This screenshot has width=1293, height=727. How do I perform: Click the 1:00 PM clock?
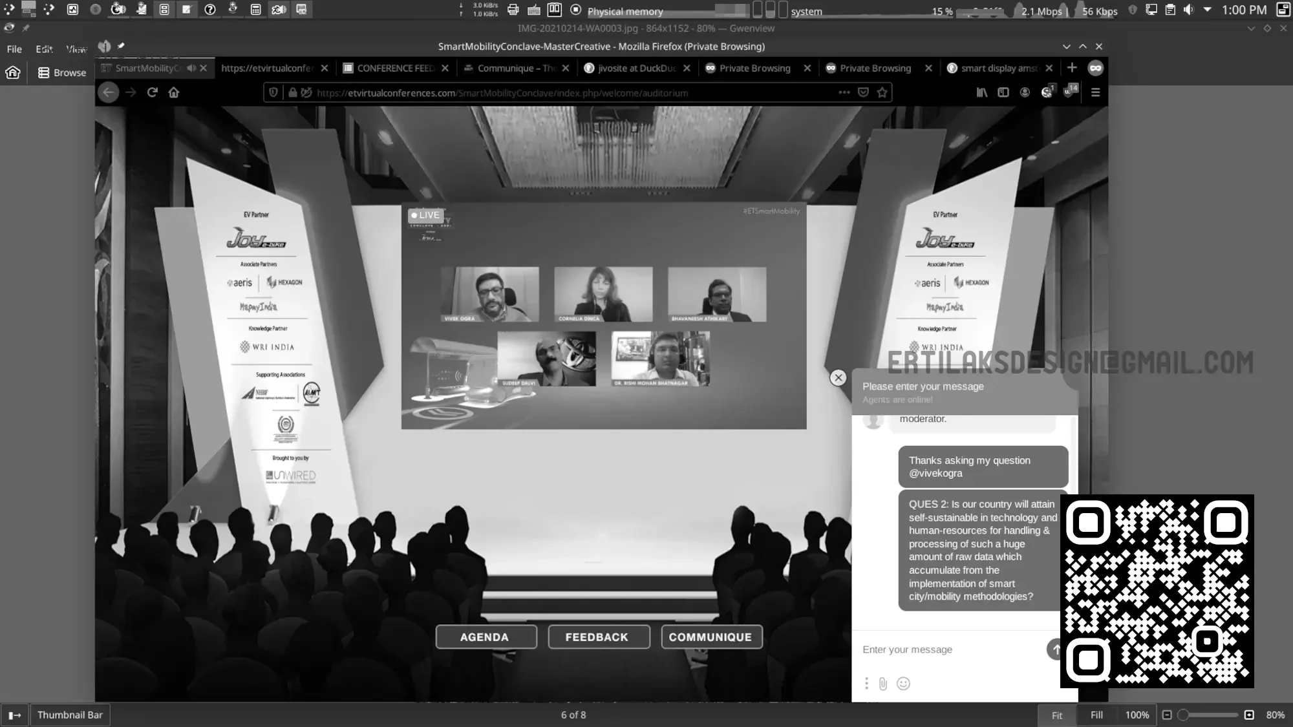click(1244, 10)
